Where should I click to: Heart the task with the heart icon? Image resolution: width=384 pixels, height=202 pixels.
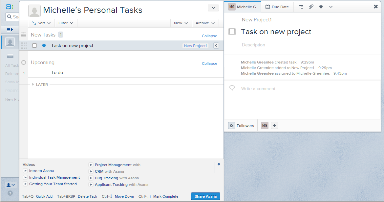point(321,7)
